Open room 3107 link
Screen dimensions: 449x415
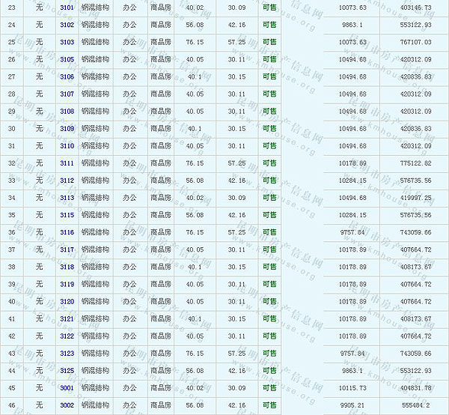67,94
